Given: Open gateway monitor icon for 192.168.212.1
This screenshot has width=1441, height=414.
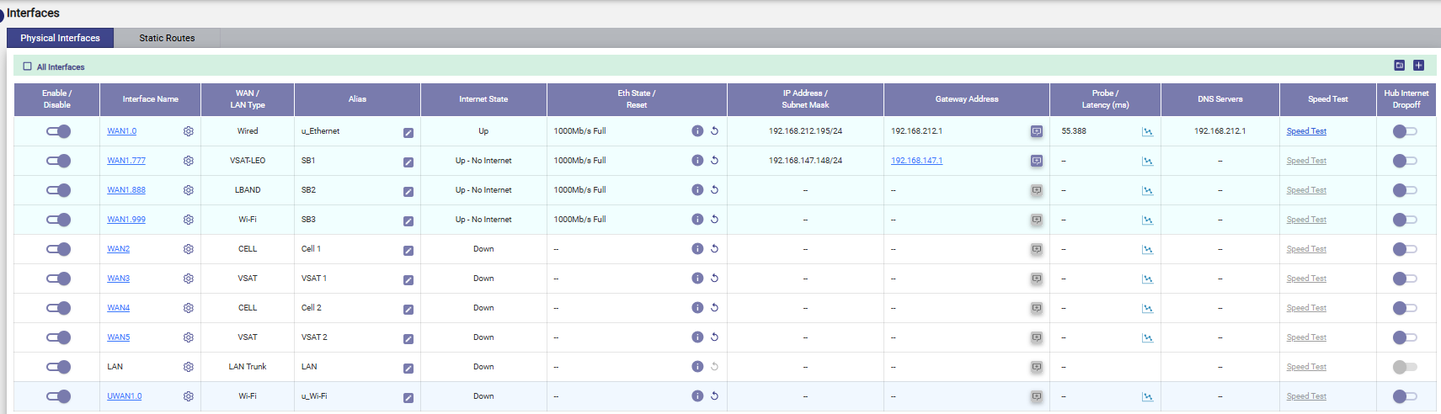Looking at the screenshot, I should [x=1036, y=131].
